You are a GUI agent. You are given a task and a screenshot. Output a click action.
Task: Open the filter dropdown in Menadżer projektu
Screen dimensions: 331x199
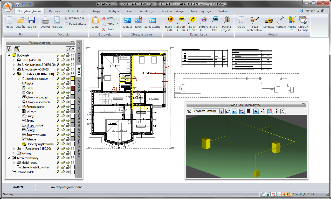click(x=70, y=49)
